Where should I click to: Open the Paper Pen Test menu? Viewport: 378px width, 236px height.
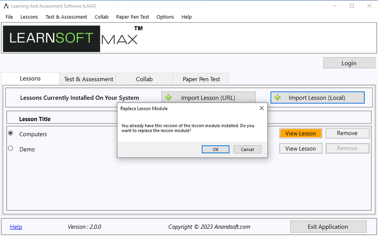(132, 17)
